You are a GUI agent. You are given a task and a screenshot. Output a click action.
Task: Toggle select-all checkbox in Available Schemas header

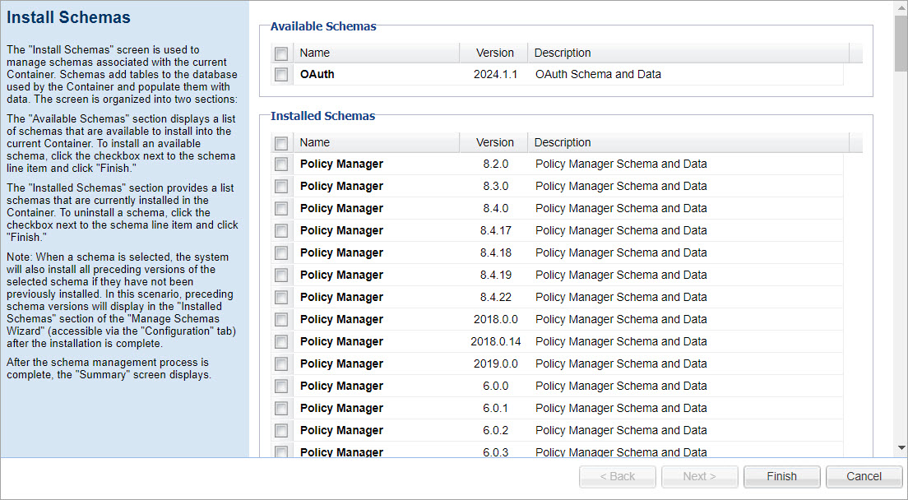pyautogui.click(x=281, y=53)
